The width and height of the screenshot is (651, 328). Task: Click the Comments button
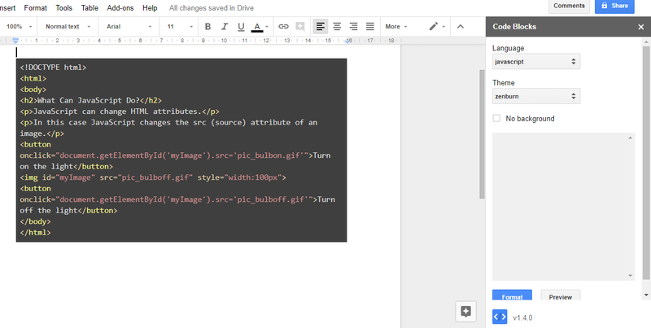pyautogui.click(x=569, y=6)
